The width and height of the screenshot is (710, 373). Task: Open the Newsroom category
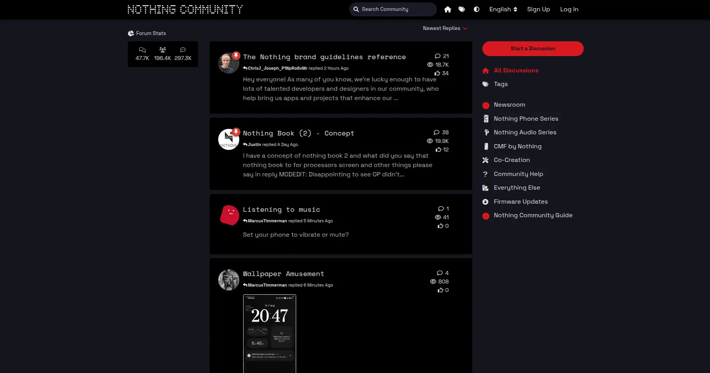point(509,105)
